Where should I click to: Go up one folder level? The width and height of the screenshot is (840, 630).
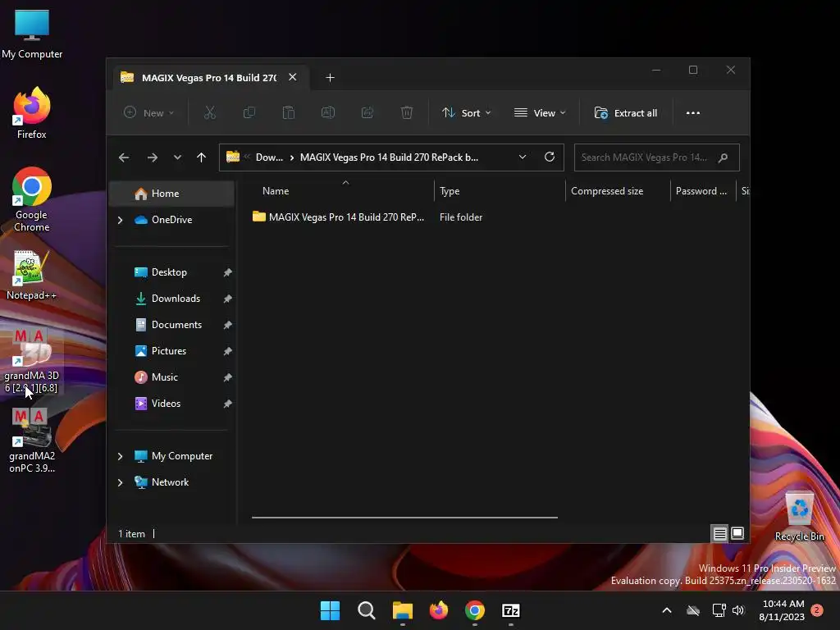pos(202,157)
